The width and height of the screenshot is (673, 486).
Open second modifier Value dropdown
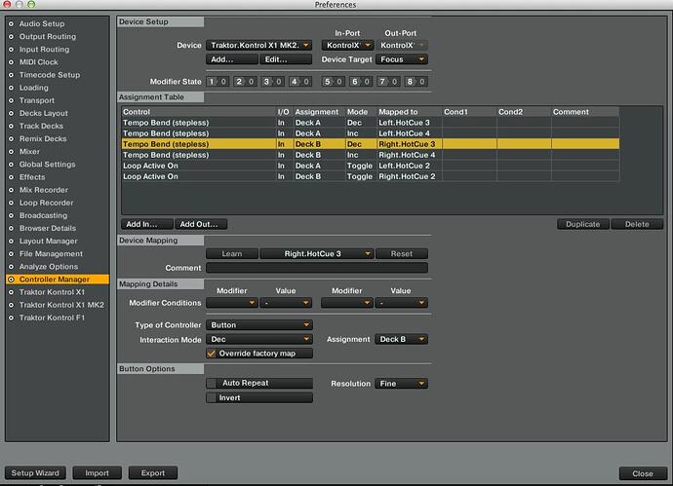coord(401,303)
